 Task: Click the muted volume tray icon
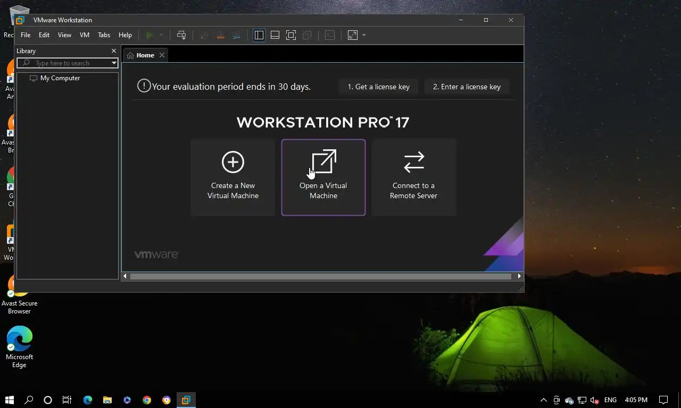(595, 400)
